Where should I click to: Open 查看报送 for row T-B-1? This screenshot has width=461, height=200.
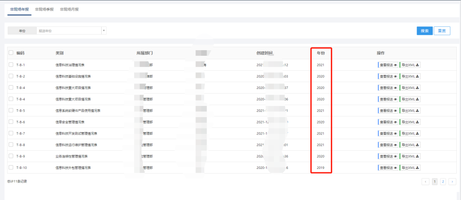pyautogui.click(x=388, y=65)
